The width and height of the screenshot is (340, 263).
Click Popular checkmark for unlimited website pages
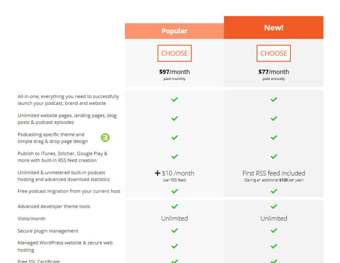tap(175, 118)
